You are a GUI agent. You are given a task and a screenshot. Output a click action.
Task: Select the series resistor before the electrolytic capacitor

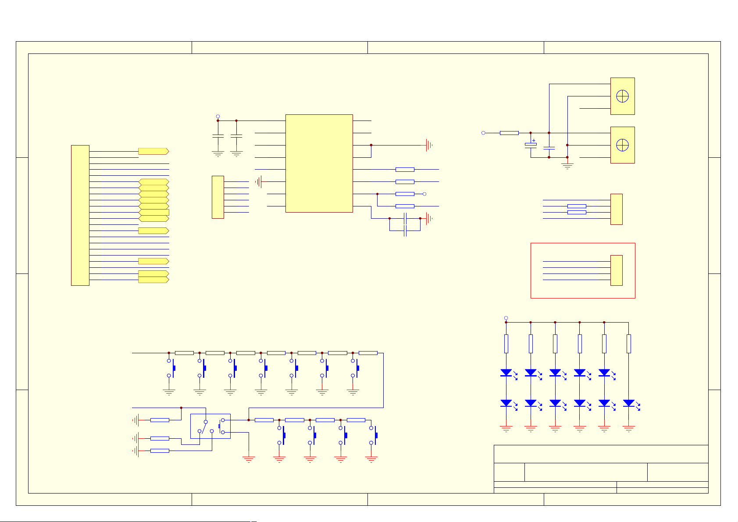point(509,133)
